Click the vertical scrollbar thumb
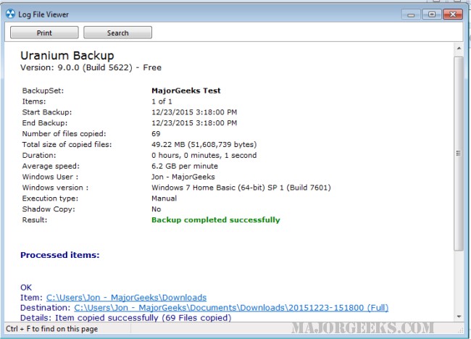 (459, 153)
